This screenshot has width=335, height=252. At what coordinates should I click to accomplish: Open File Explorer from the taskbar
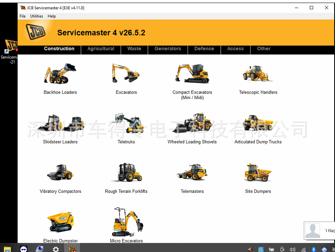[7, 249]
